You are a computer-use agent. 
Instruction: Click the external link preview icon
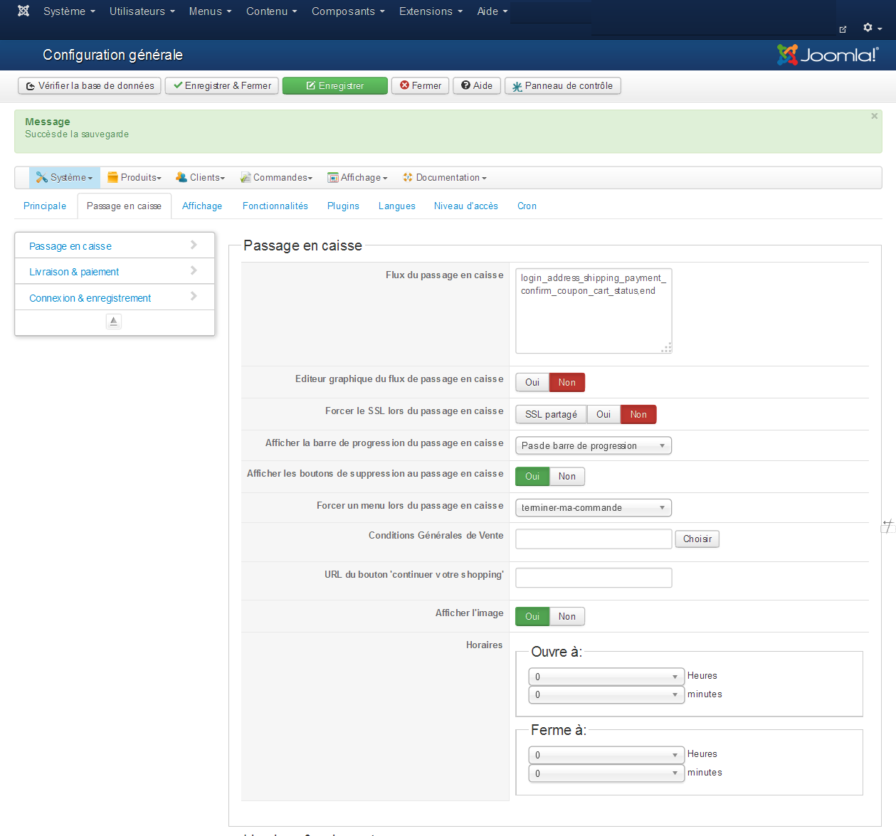[x=843, y=29]
